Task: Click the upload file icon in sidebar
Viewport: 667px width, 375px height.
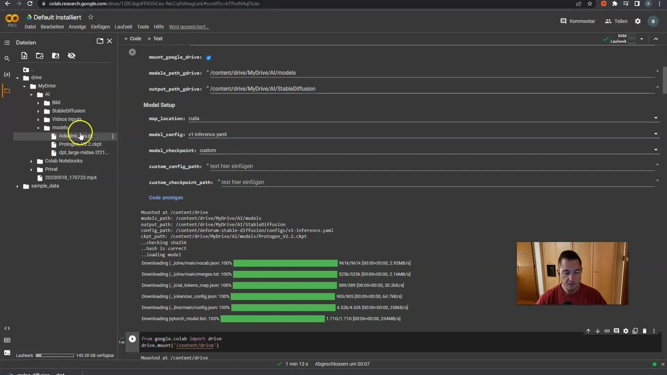Action: [x=24, y=55]
